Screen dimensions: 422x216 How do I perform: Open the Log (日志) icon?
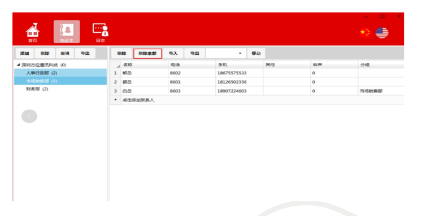point(101,30)
